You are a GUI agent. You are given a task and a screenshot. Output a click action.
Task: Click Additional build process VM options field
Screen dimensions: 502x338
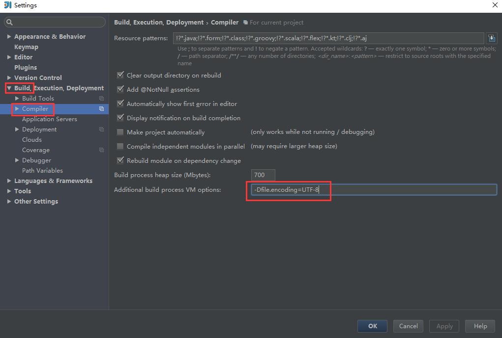pyautogui.click(x=374, y=190)
